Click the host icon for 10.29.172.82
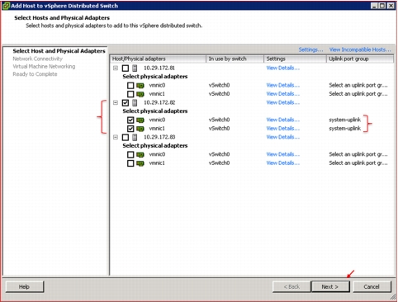This screenshot has width=398, height=302. (135, 102)
